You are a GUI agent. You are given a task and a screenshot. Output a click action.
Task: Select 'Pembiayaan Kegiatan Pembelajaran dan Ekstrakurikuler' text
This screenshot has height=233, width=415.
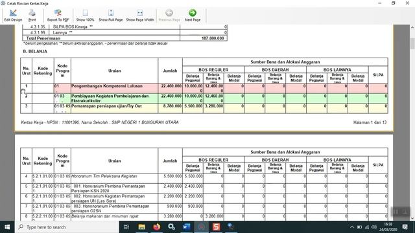(x=110, y=98)
